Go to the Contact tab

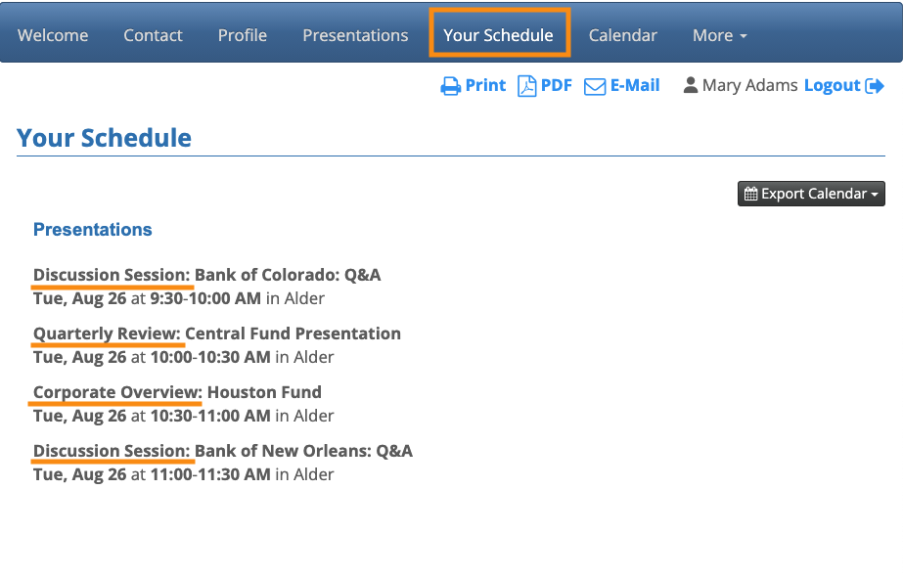[x=153, y=35]
